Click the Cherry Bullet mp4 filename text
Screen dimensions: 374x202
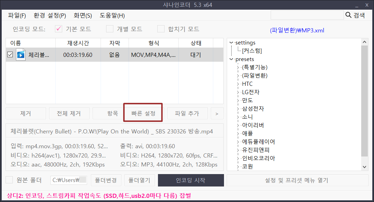coord(112,131)
